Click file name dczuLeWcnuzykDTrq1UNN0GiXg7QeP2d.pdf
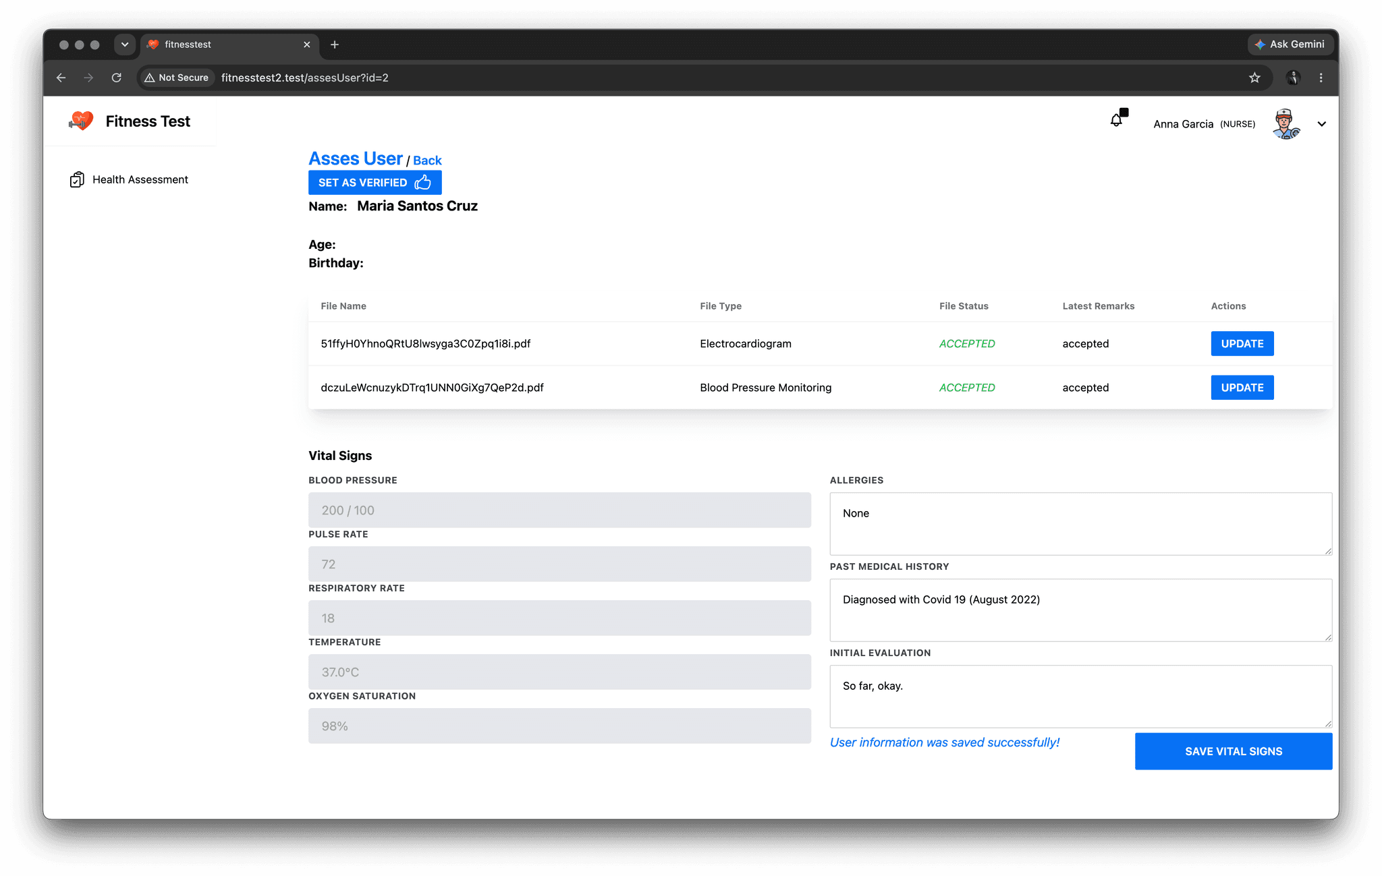Viewport: 1382px width, 876px height. coord(432,387)
